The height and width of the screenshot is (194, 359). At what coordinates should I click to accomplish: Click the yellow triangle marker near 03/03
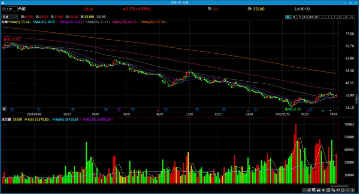[x=330, y=111]
